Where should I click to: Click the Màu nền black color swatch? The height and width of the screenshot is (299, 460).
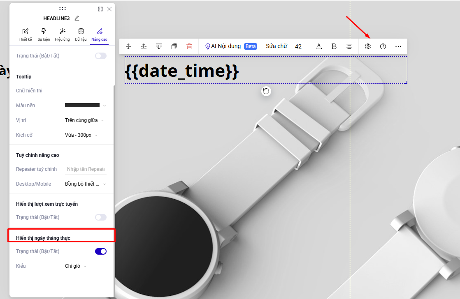pos(82,106)
